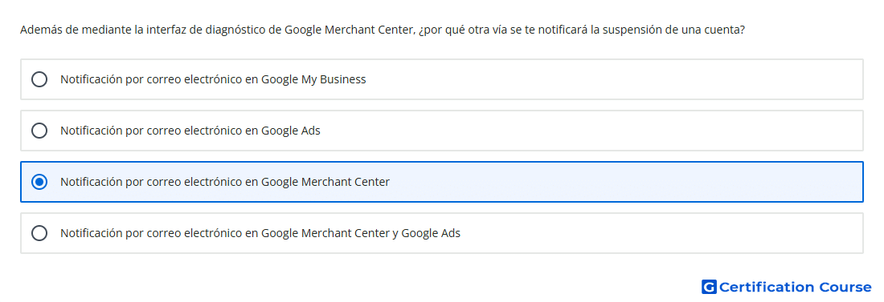Click the highlighted Google Merchant Center answer label

tap(225, 182)
